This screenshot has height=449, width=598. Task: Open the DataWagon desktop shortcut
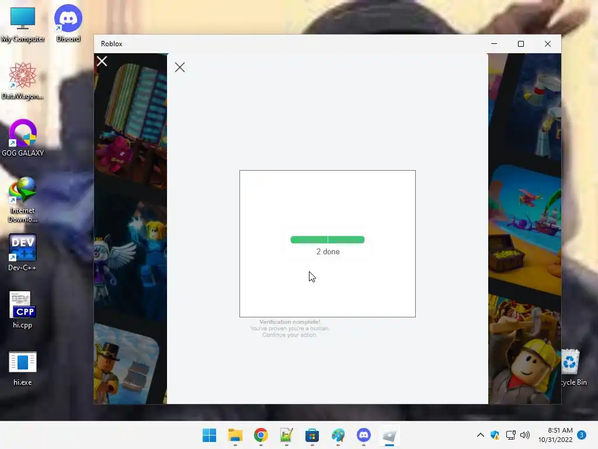23,81
